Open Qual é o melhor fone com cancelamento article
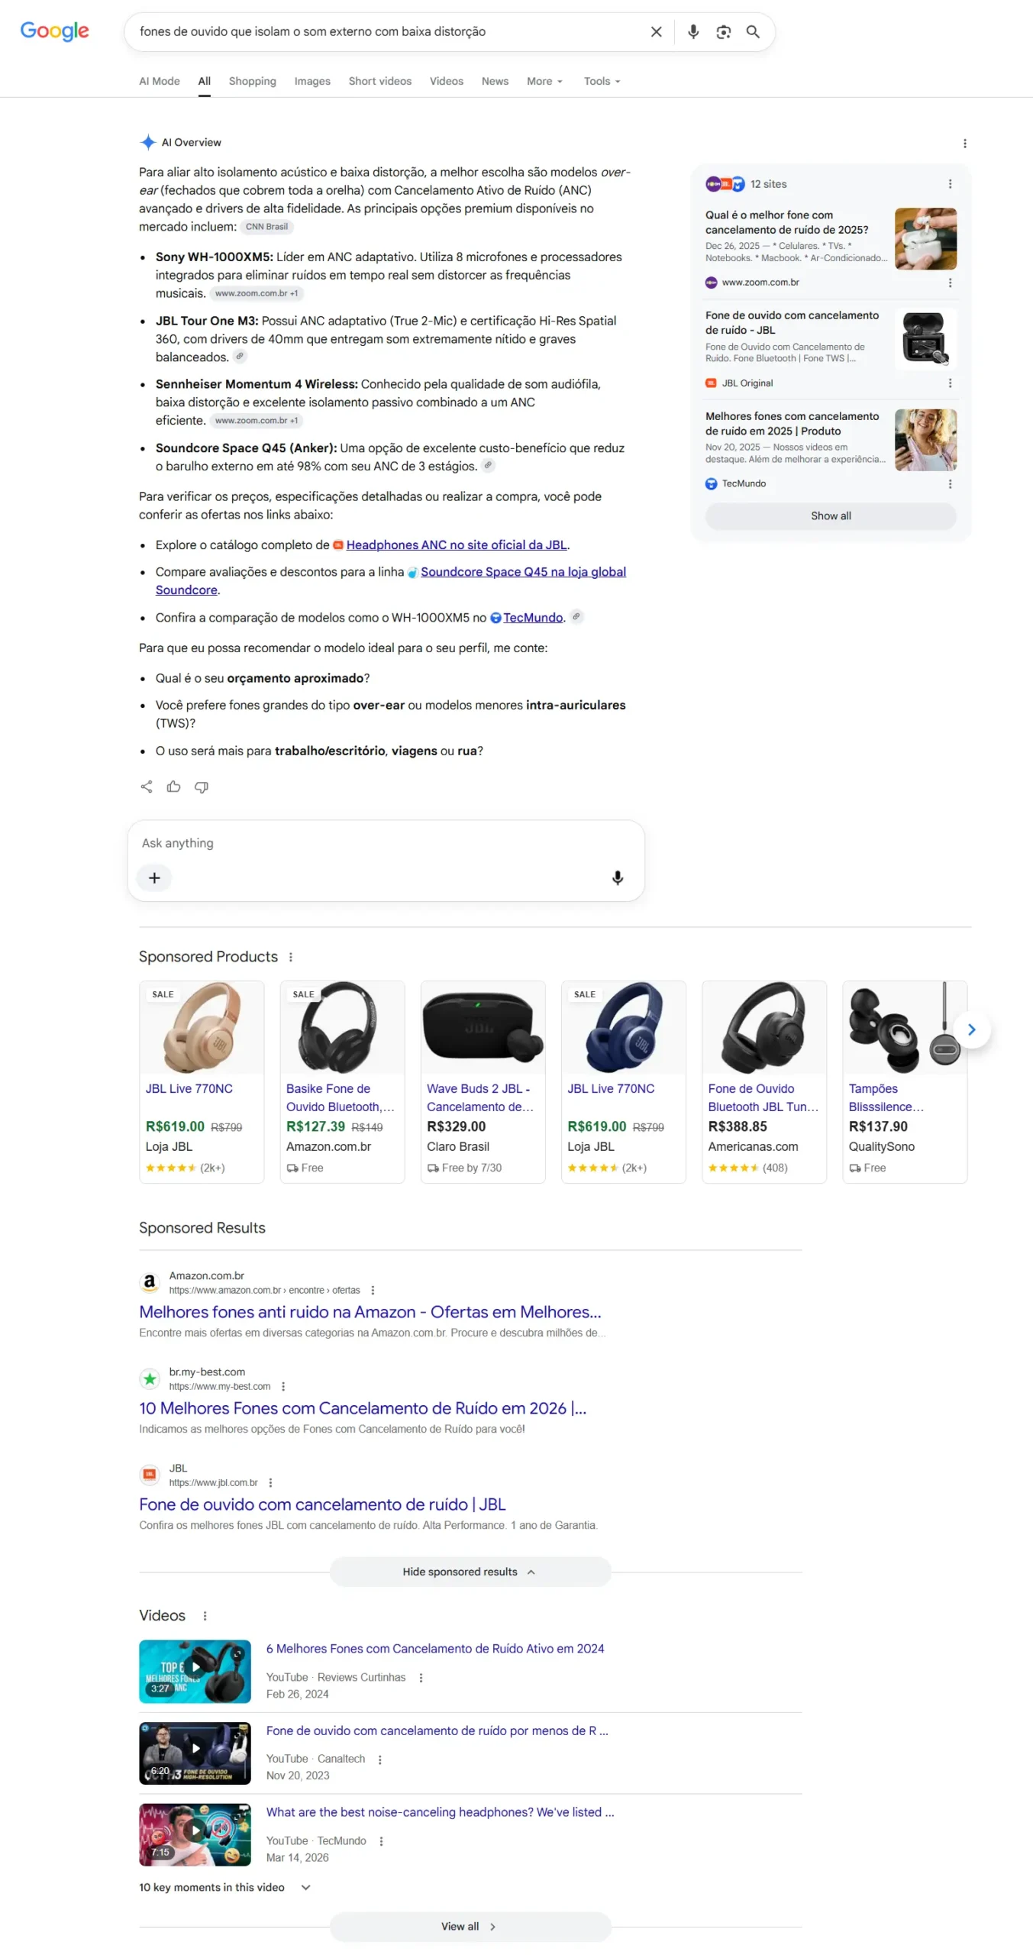Image resolution: width=1033 pixels, height=1955 pixels. tap(786, 223)
